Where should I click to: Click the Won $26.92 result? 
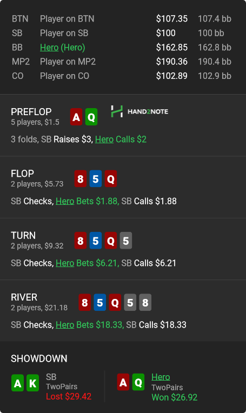[175, 397]
